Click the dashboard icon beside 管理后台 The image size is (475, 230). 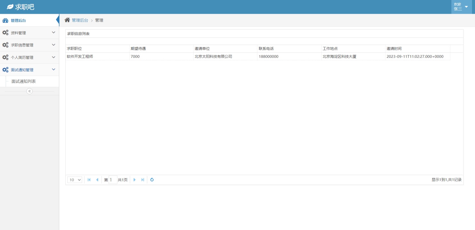coord(5,21)
